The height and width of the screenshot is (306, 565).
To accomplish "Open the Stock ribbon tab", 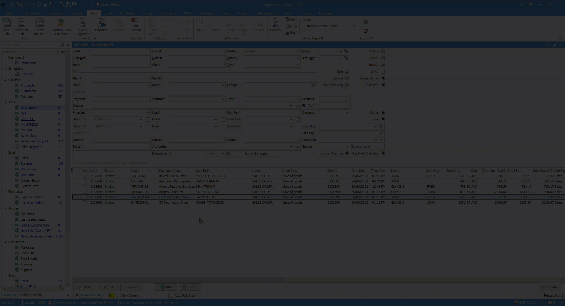I will 188,13.
